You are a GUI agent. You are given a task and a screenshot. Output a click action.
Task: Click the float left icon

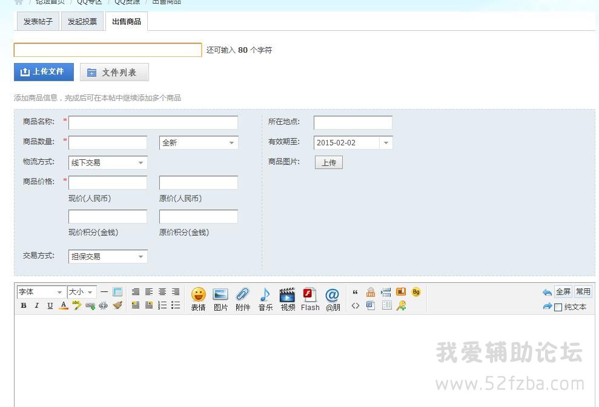coord(136,305)
